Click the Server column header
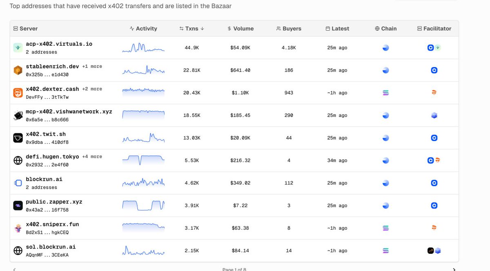This screenshot has width=490, height=271. point(25,29)
